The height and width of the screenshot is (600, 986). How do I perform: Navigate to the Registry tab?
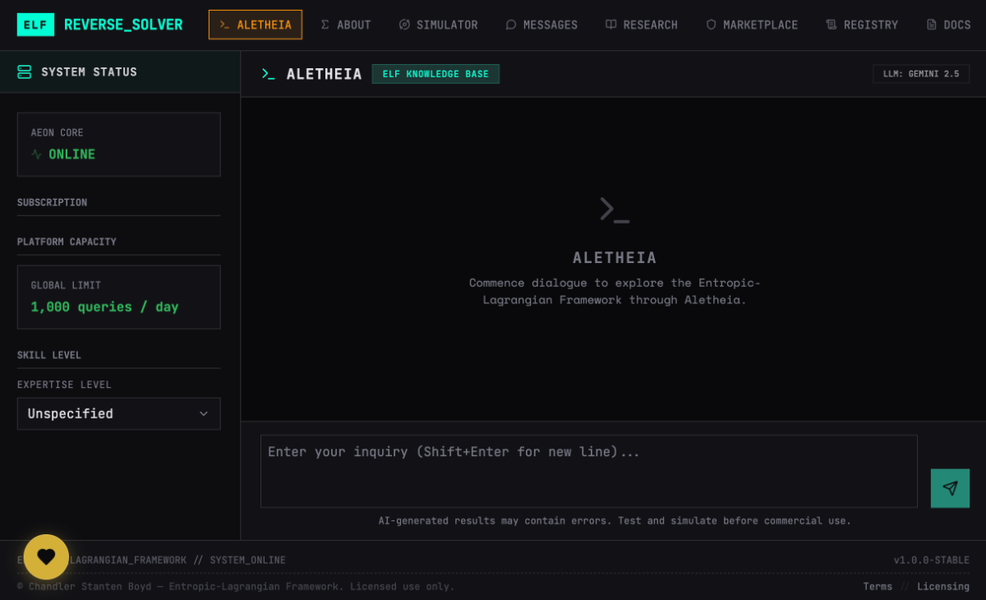coord(862,25)
